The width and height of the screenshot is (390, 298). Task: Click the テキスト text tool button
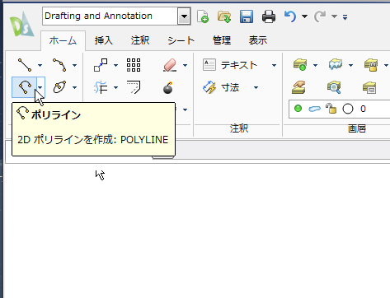coord(230,65)
